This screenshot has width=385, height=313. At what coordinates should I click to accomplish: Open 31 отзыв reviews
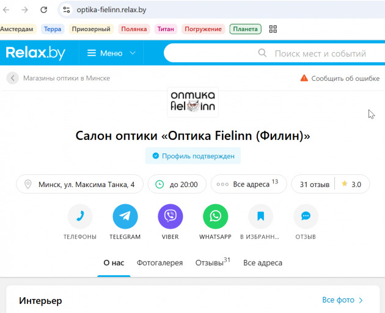[315, 184]
